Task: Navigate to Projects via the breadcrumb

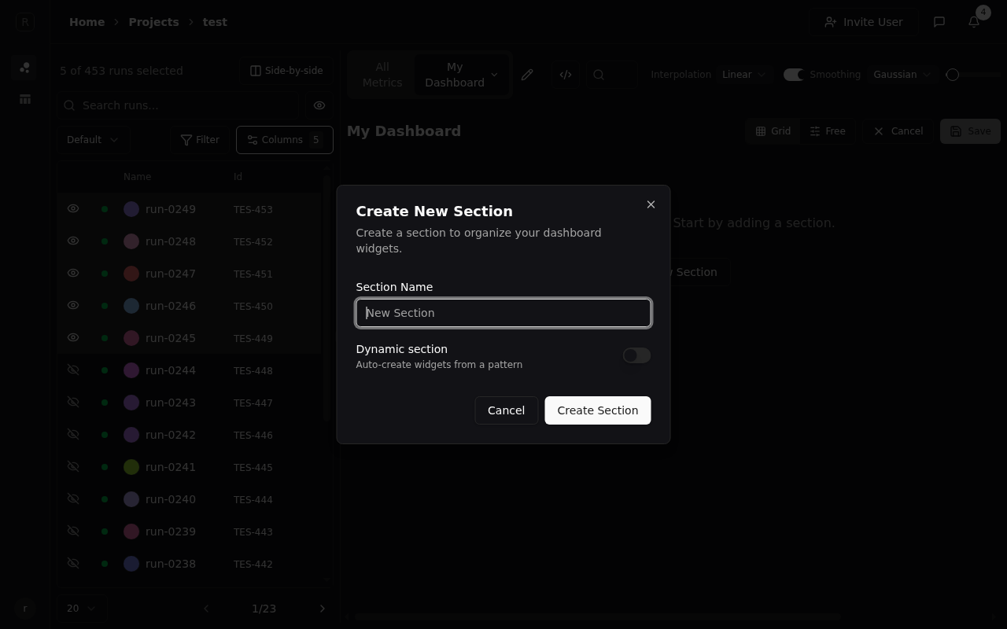Action: (153, 22)
